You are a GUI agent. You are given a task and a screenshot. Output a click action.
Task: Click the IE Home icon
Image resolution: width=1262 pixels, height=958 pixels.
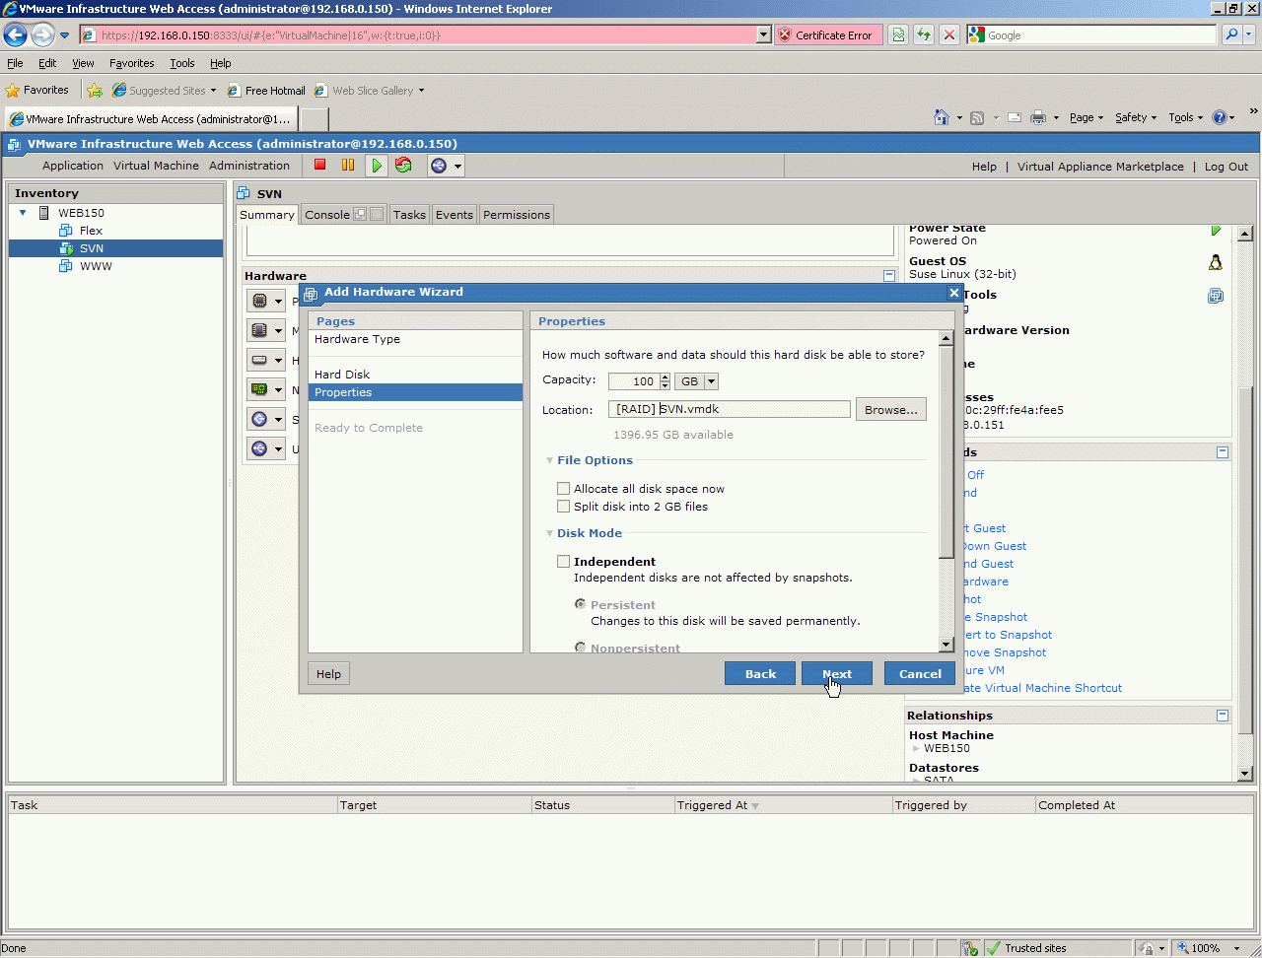[942, 117]
